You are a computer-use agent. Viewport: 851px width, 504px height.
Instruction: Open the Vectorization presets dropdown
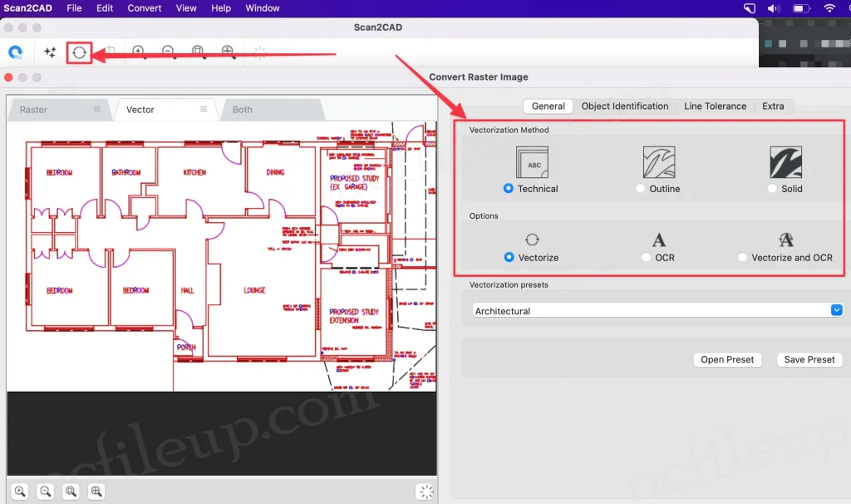coord(836,309)
